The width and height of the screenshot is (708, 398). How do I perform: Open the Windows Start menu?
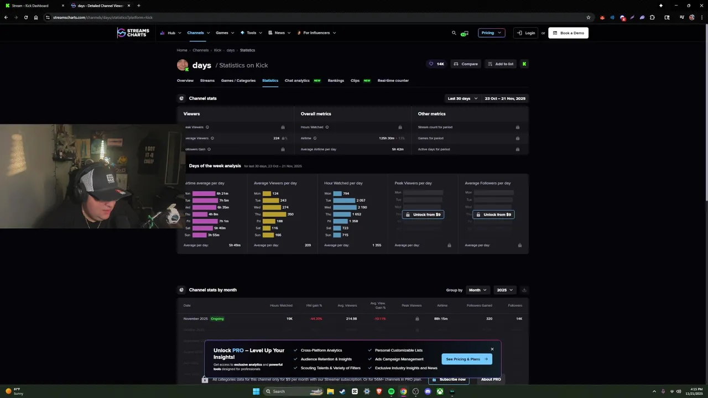pos(256,391)
